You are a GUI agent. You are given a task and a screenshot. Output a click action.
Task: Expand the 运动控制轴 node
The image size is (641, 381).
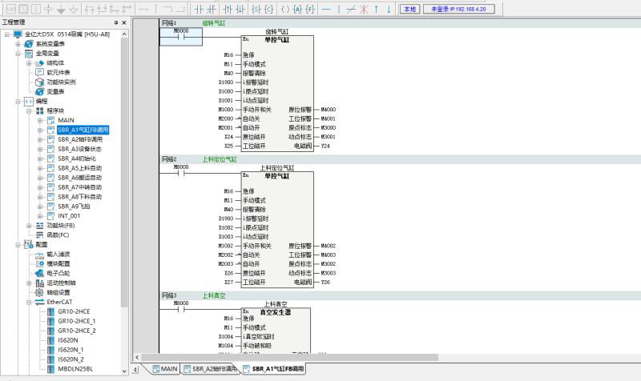(29, 283)
